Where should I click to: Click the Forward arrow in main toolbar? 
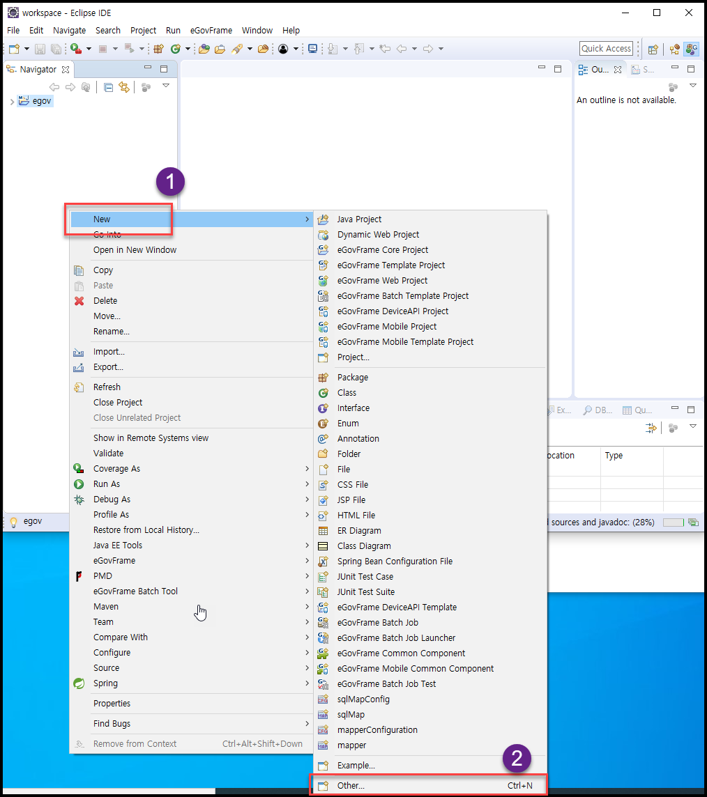pos(428,49)
